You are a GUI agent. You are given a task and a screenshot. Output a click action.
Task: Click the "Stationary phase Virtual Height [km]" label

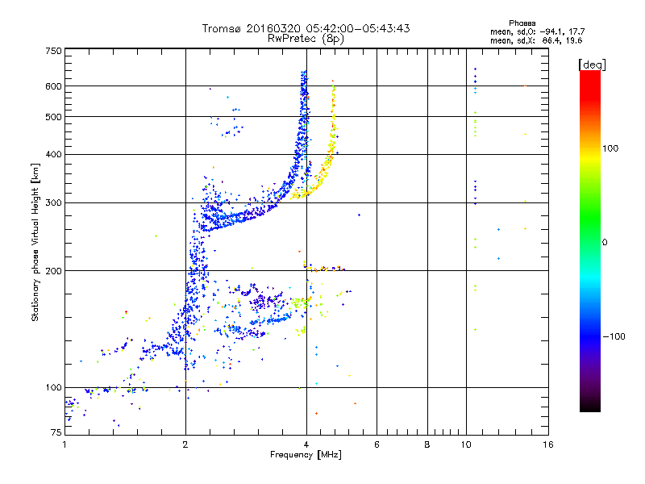tap(35, 242)
